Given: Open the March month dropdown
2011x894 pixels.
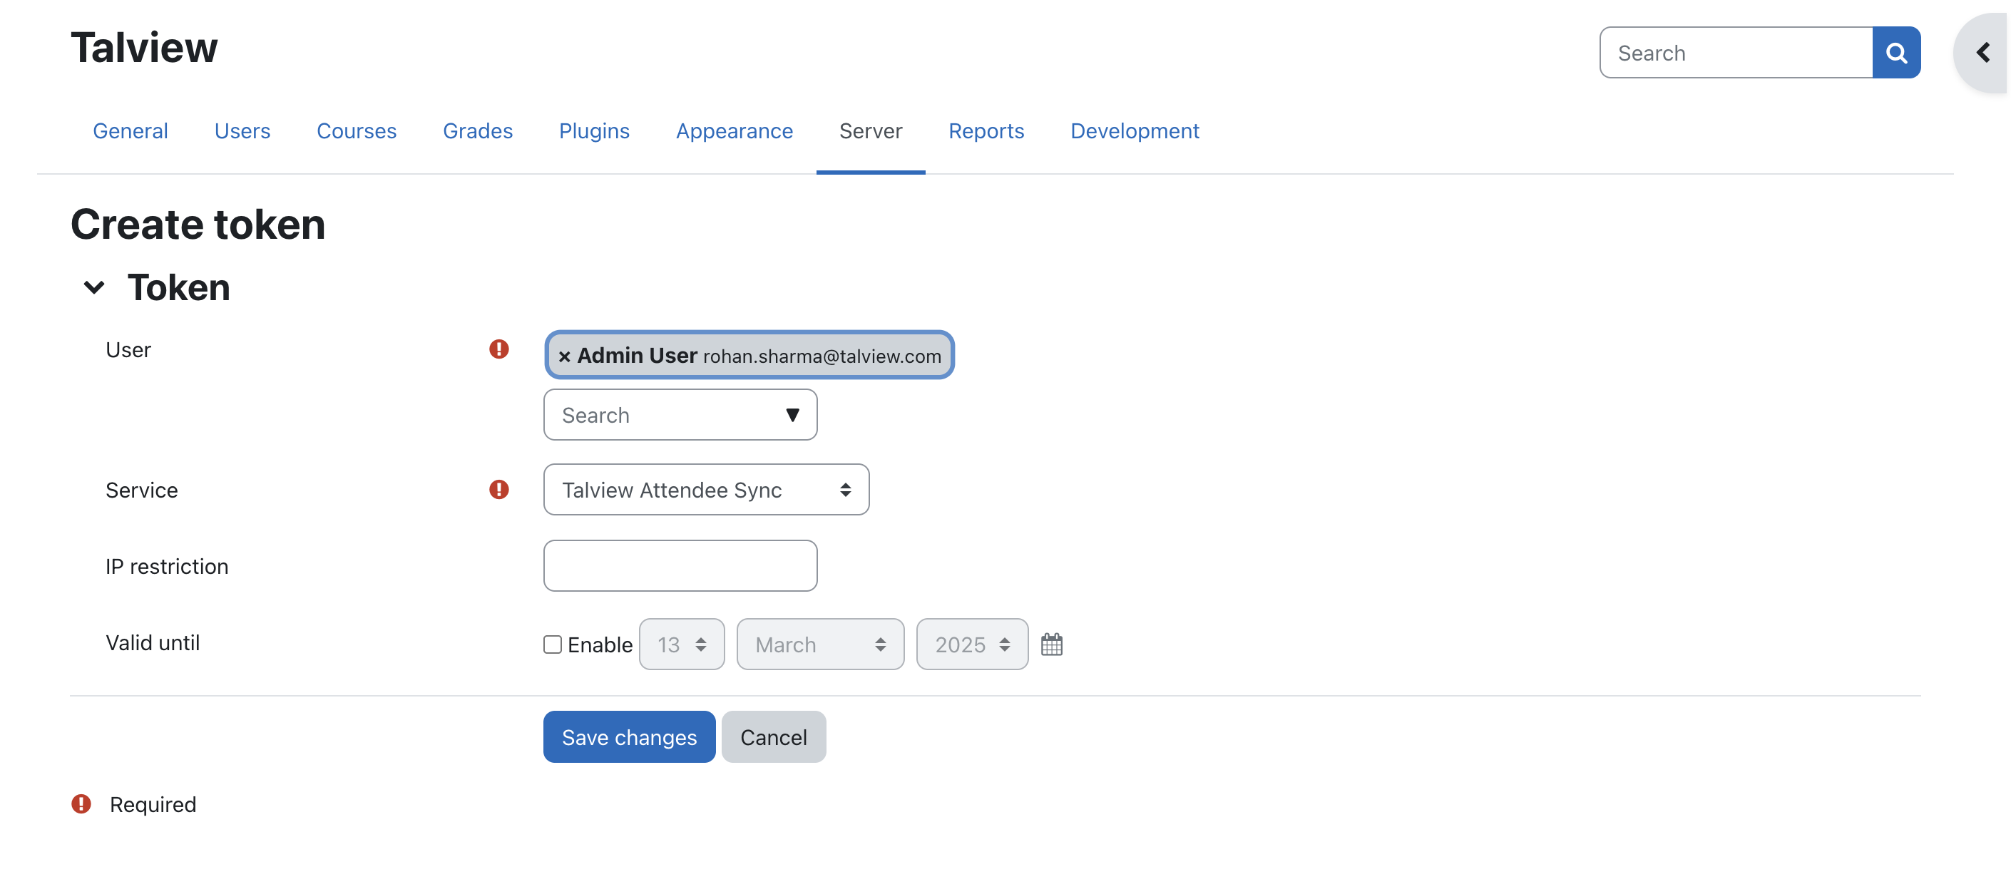Looking at the screenshot, I should coord(819,644).
